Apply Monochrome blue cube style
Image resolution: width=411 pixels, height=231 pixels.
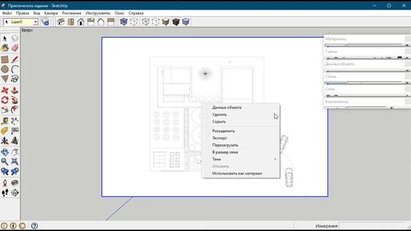point(186,22)
